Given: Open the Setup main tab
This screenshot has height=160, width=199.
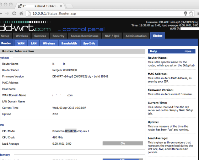Looking at the screenshot, I should click(5, 36).
